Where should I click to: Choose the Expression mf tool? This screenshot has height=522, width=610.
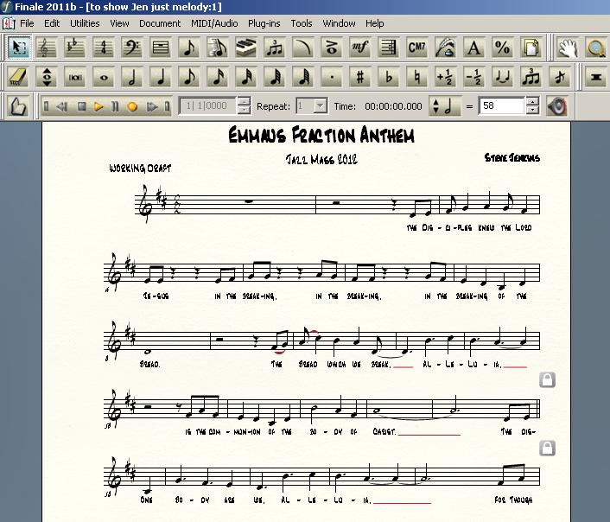(359, 48)
